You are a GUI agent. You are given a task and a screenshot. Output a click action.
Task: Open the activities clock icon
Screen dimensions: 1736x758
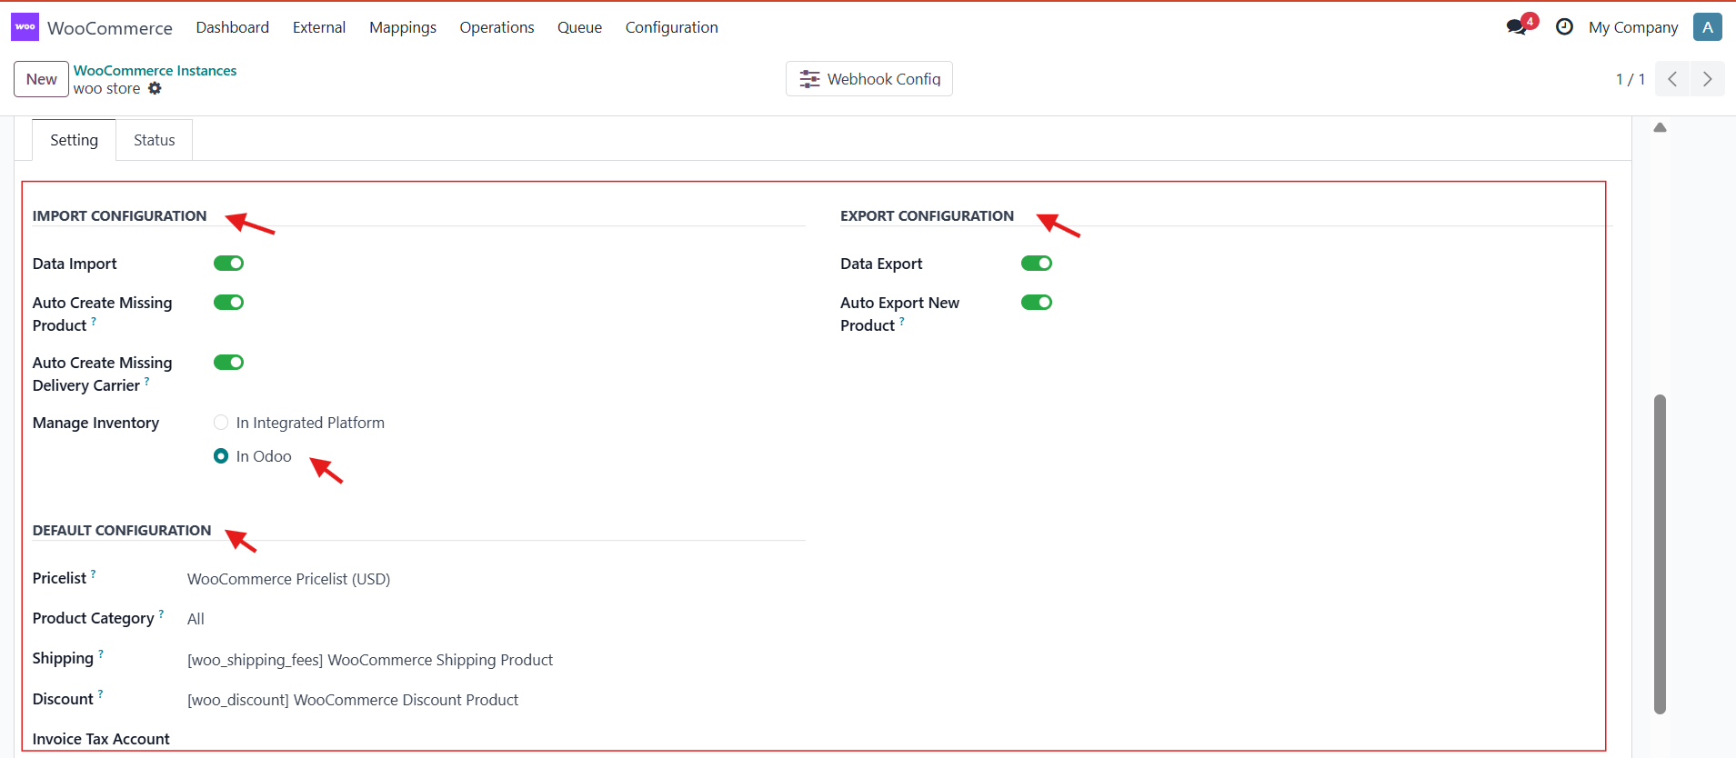click(x=1564, y=27)
